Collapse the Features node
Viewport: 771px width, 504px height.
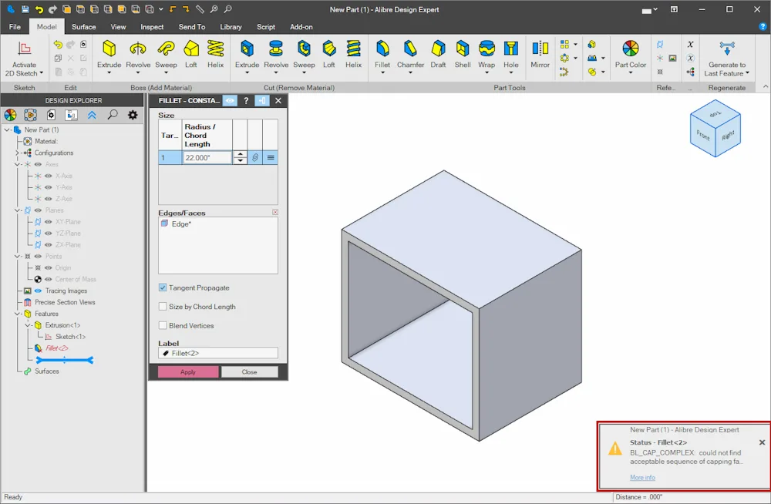[x=17, y=314]
